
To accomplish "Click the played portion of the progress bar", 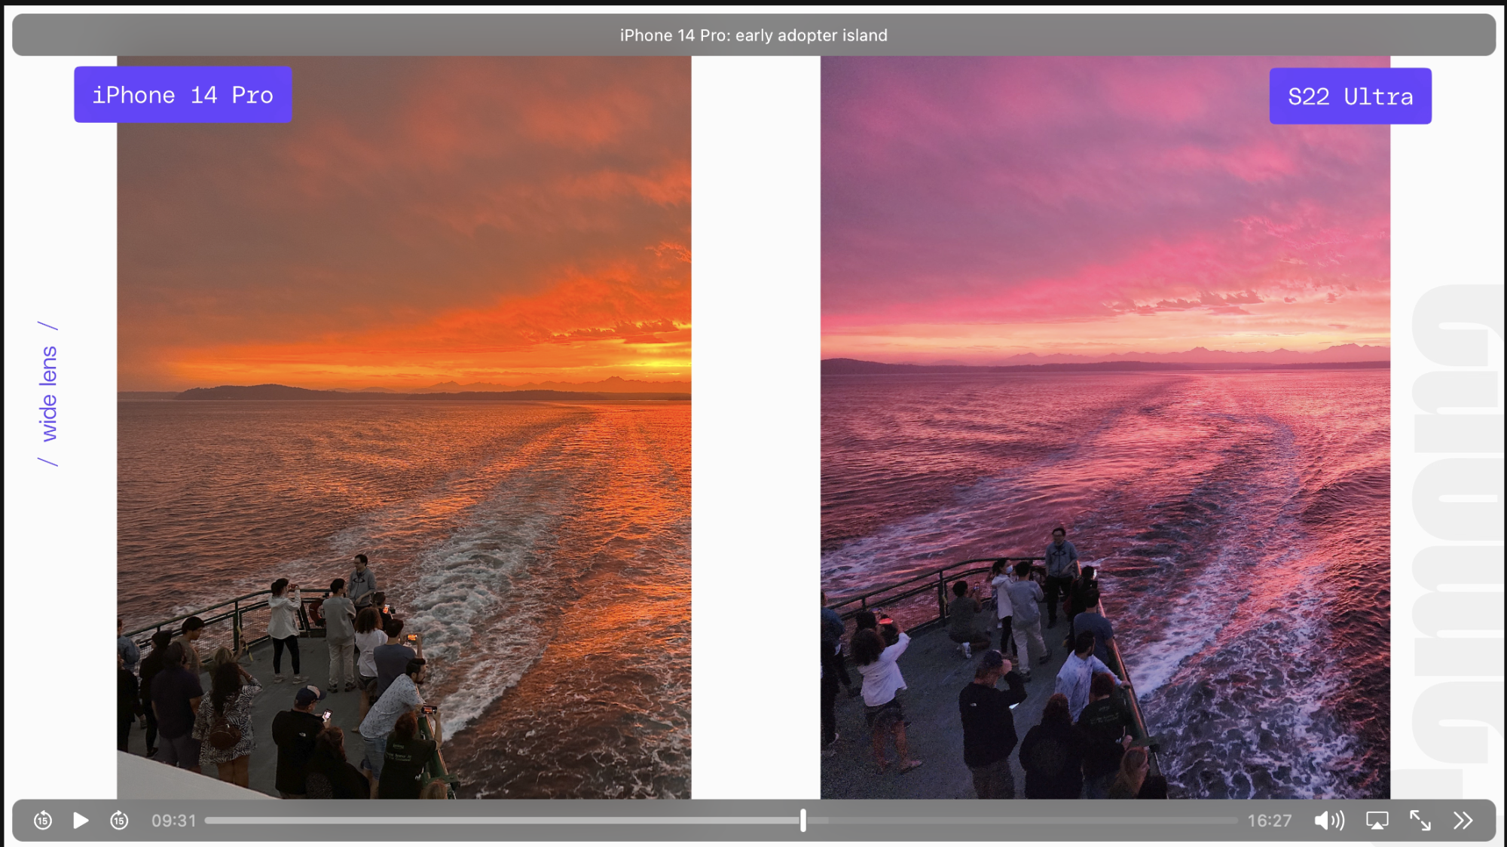I will coord(497,820).
